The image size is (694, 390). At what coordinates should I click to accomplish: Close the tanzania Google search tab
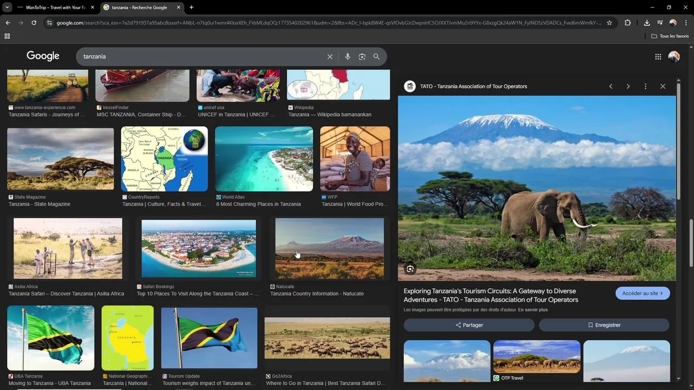click(178, 8)
